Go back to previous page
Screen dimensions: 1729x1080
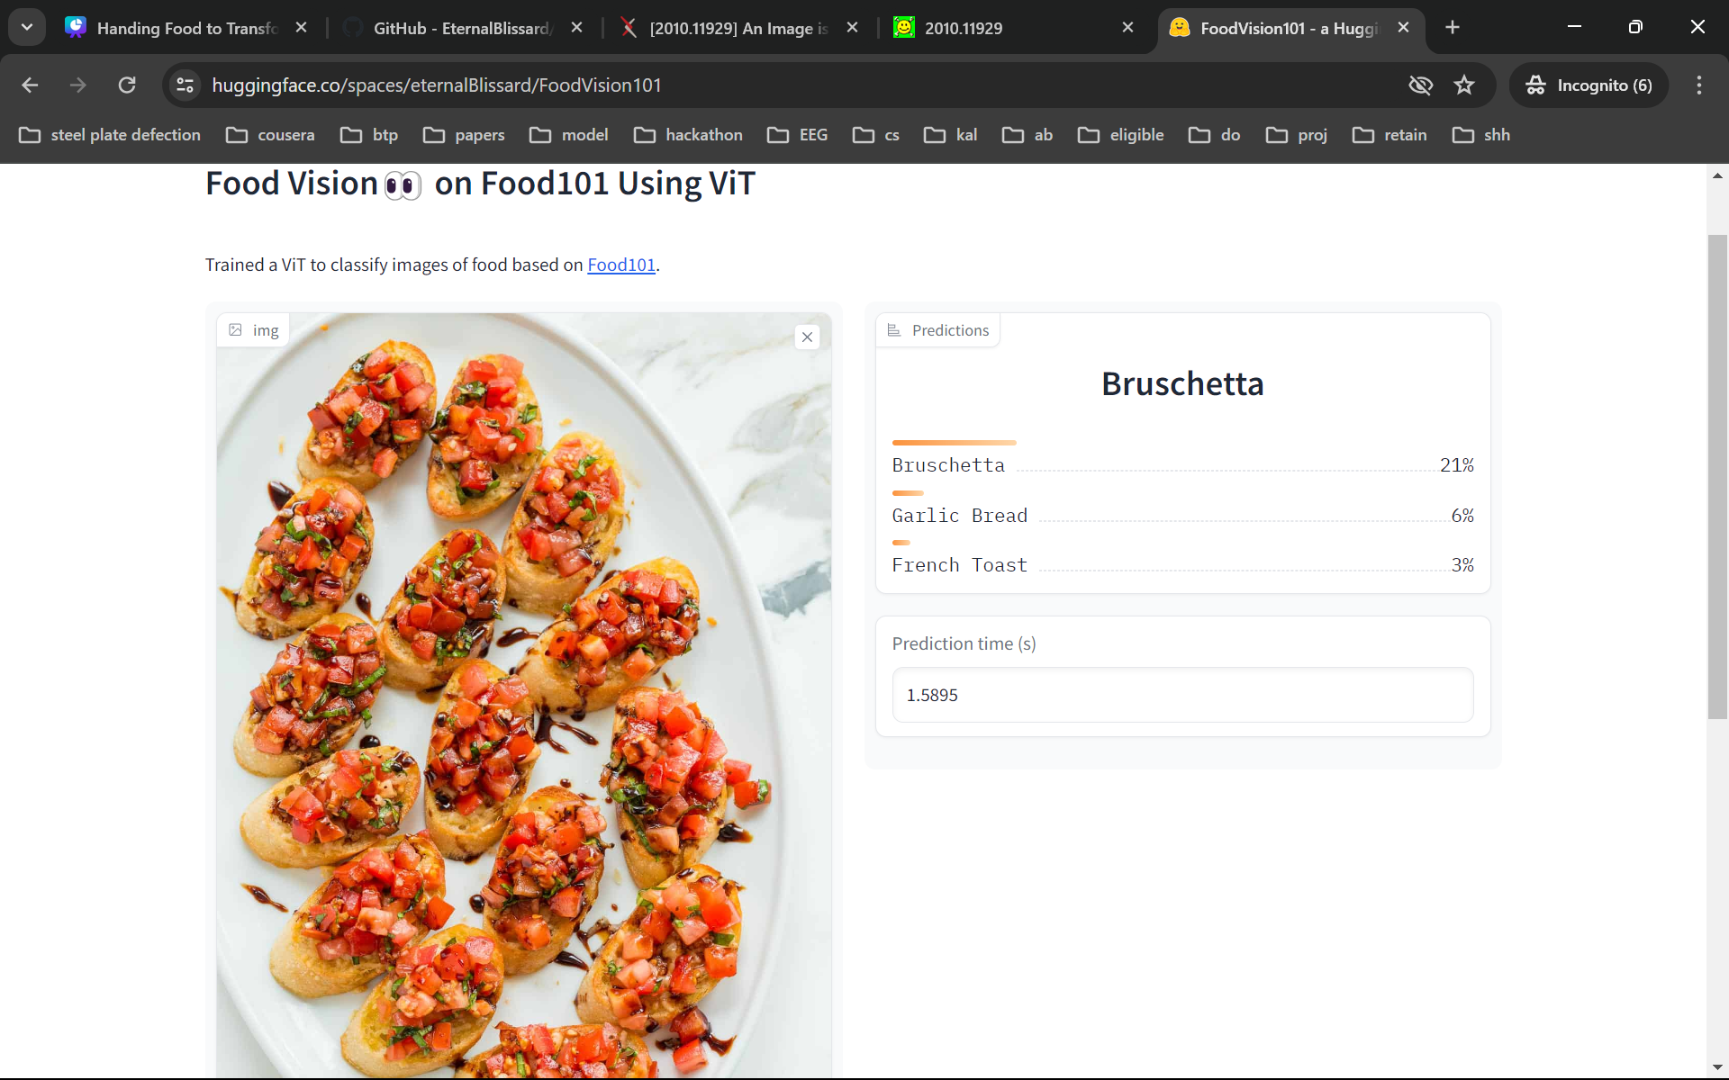30,85
